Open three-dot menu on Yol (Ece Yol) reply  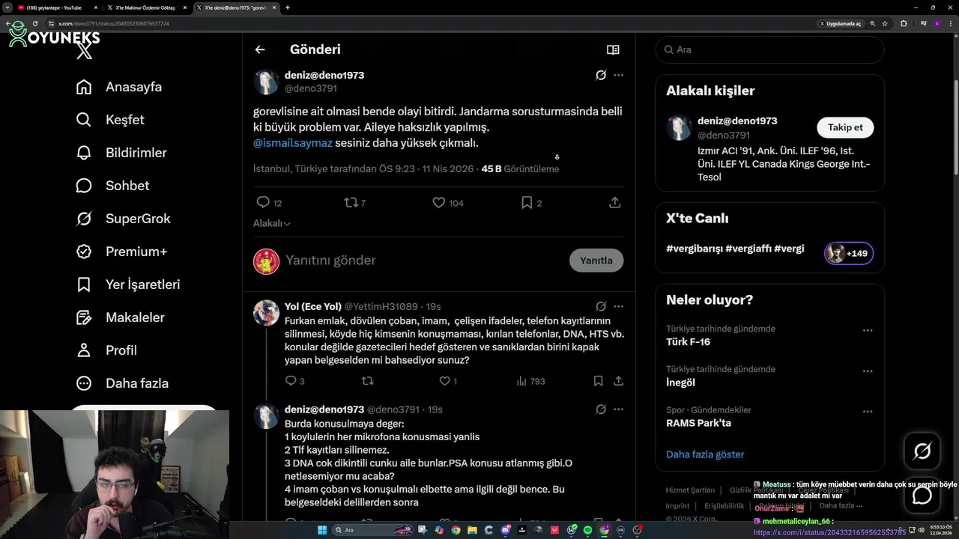coord(618,306)
